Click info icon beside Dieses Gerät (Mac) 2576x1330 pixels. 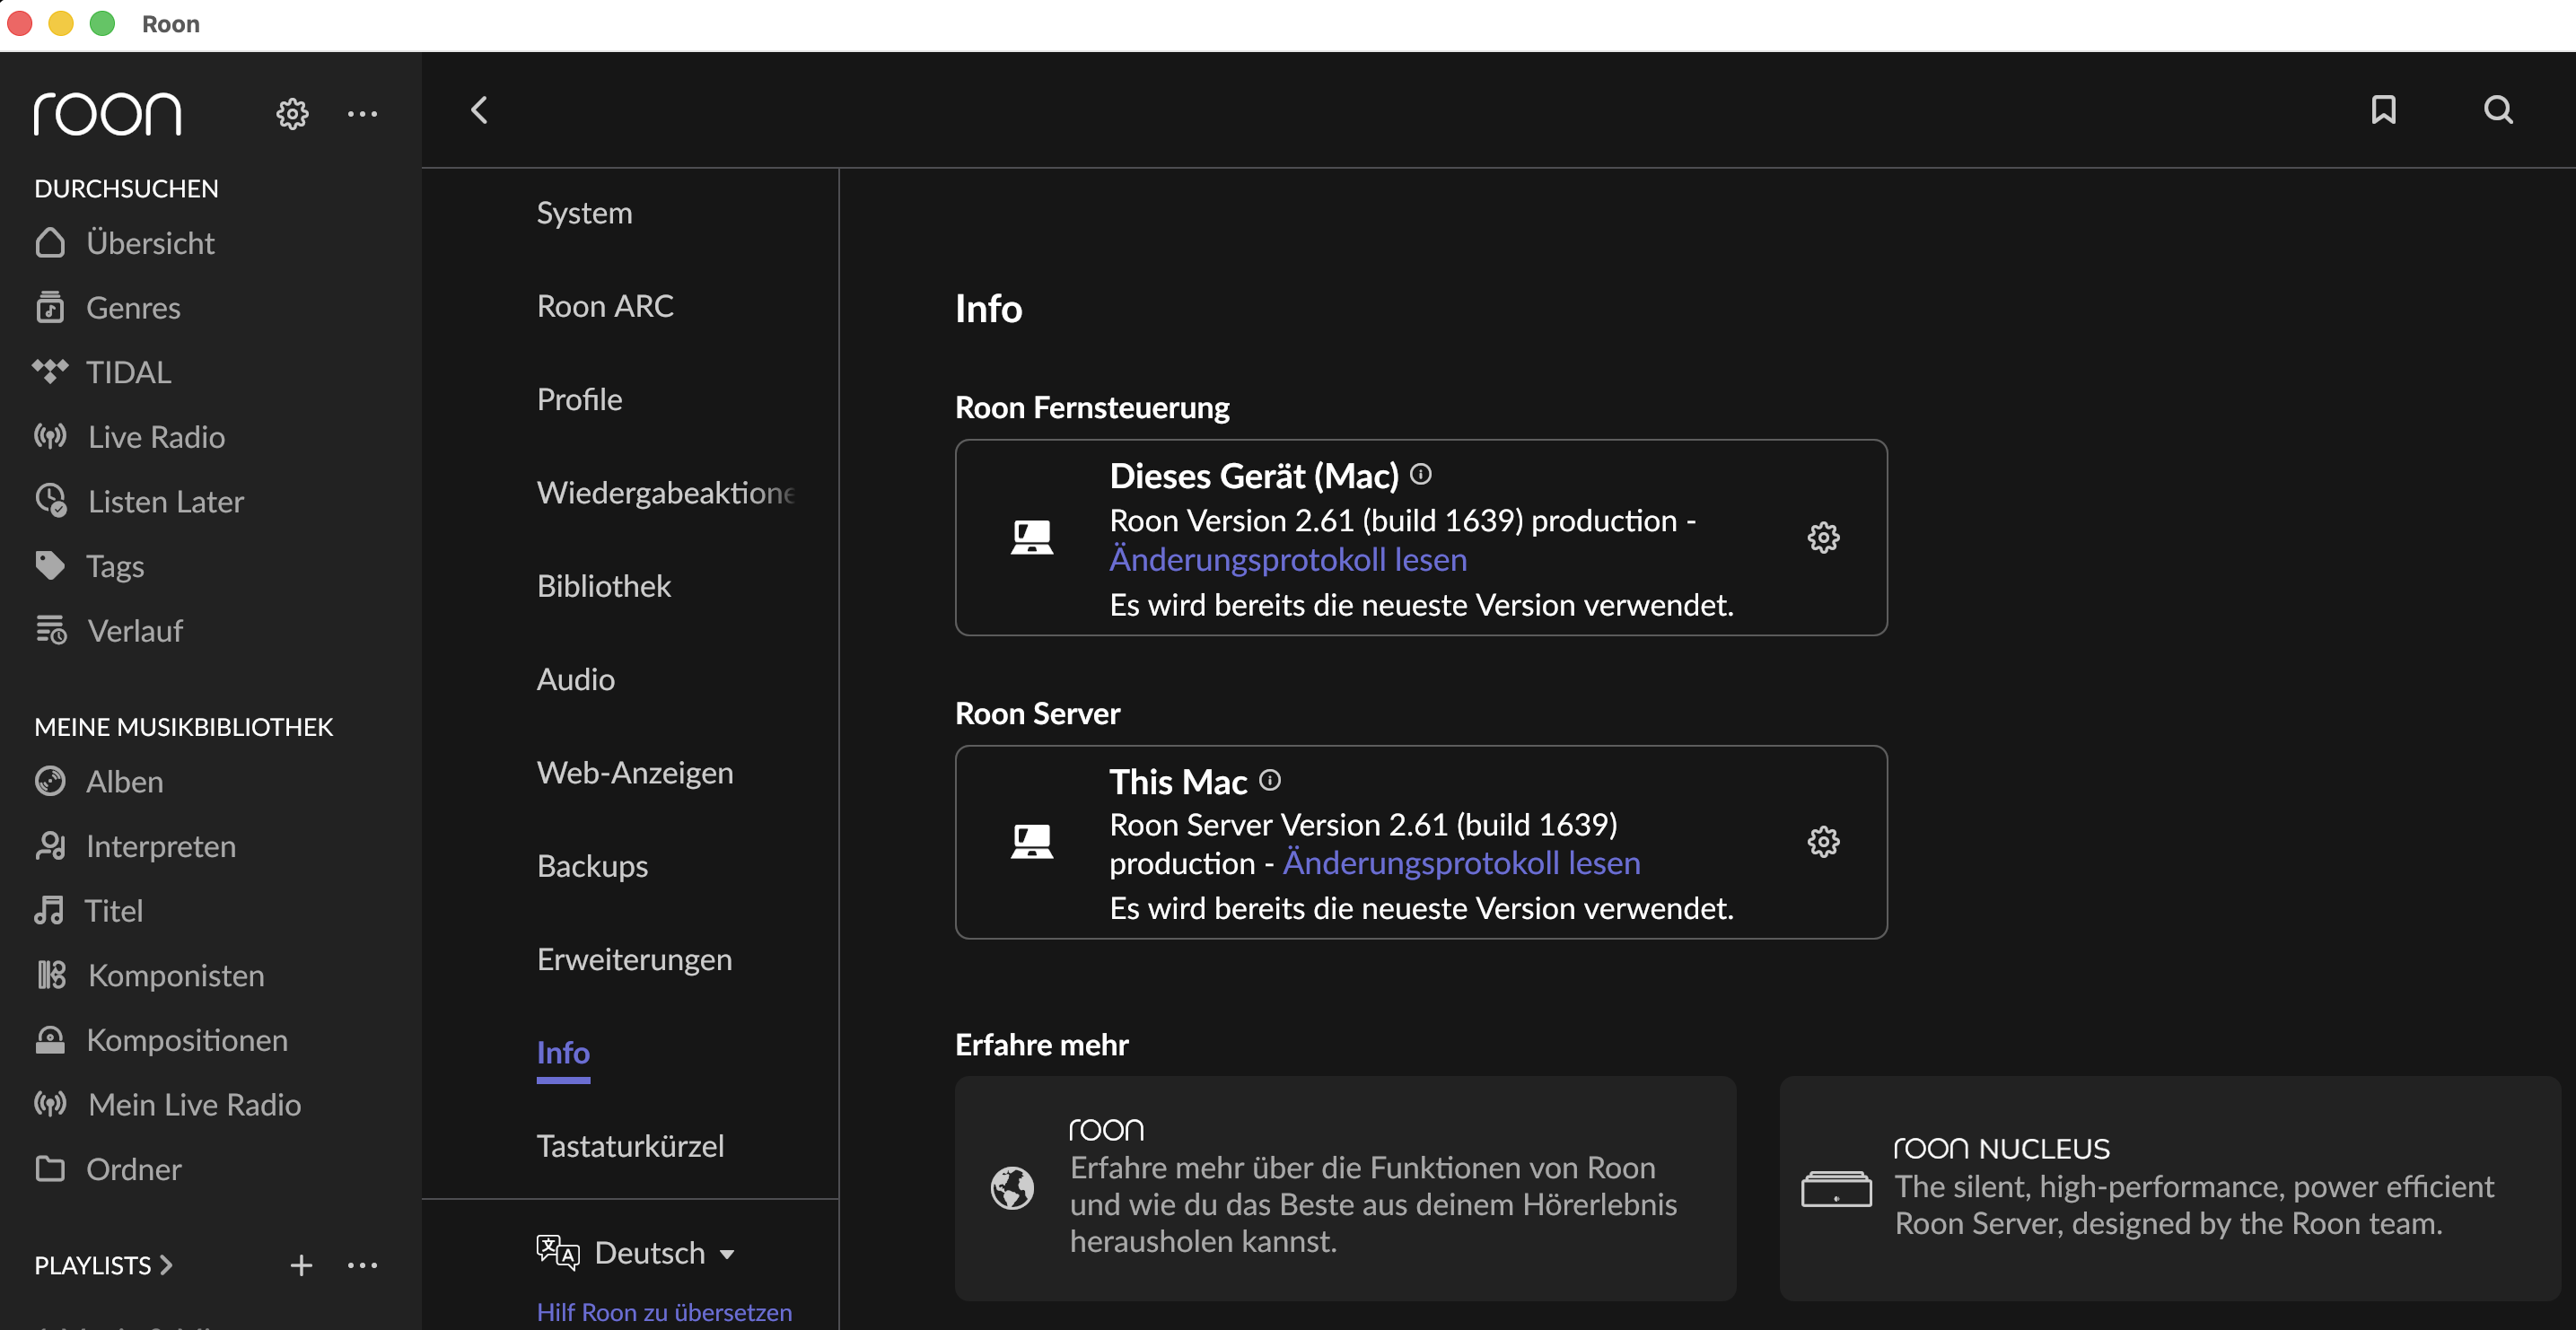[1421, 474]
